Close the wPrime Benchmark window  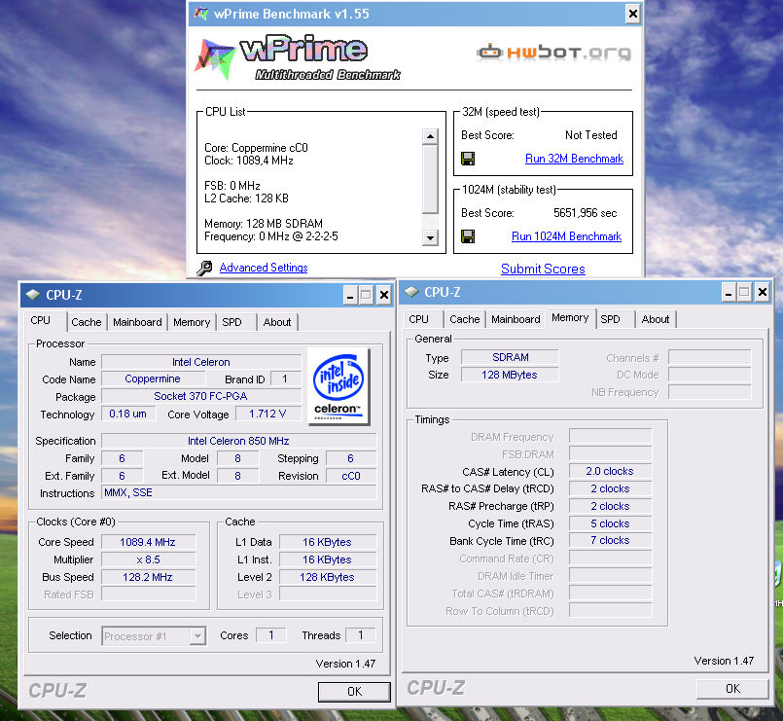(x=632, y=14)
